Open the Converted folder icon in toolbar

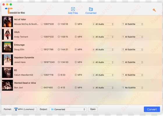(x=91, y=9)
